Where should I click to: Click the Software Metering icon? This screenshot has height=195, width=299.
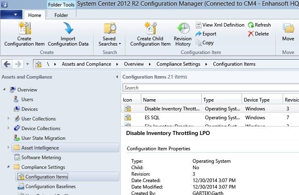click(17, 157)
